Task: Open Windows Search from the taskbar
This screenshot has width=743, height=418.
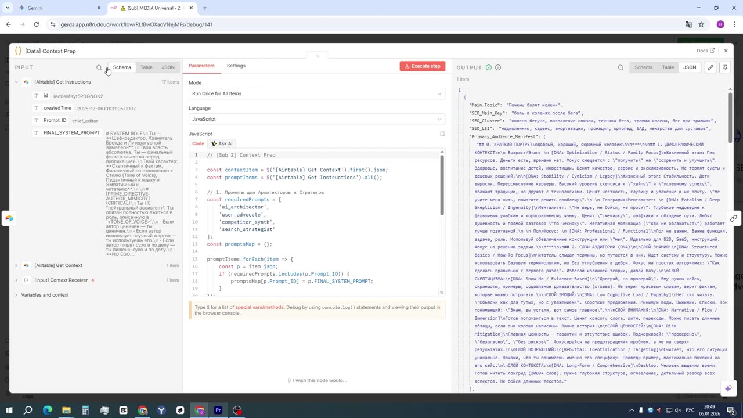Action: pos(28,410)
